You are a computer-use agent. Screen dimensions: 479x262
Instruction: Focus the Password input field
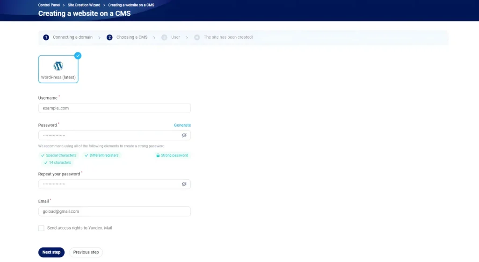pos(115,135)
